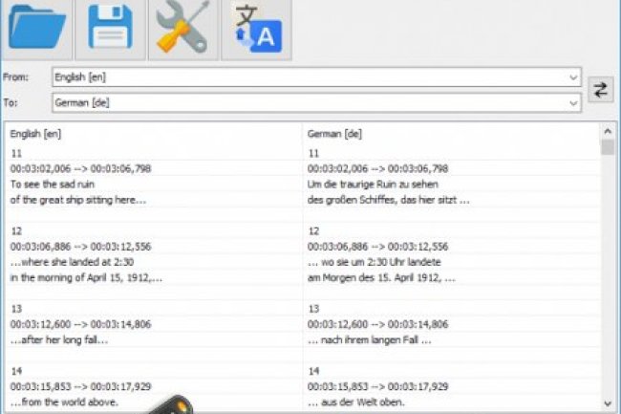Select English line '…from the world above.'
Image resolution: width=621 pixels, height=414 pixels.
pos(64,403)
